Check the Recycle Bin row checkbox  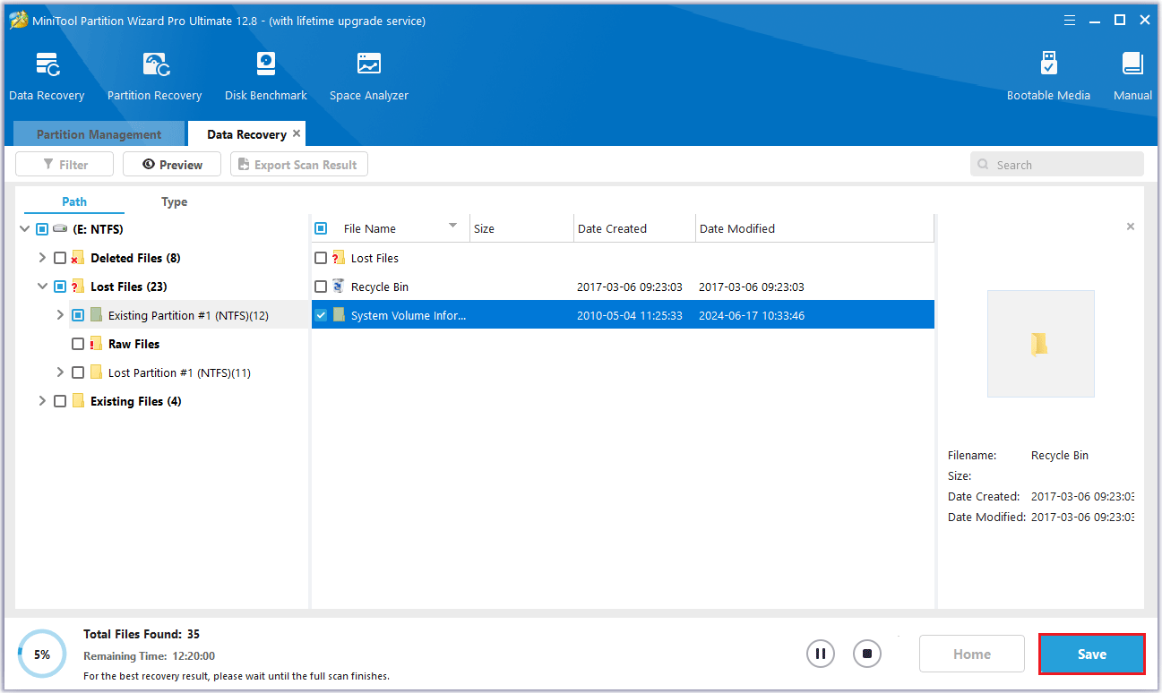point(321,287)
